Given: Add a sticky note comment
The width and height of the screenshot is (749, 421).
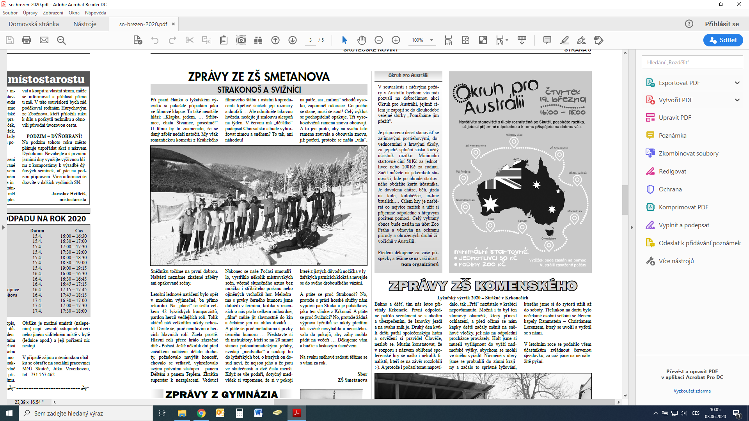Looking at the screenshot, I should [547, 40].
